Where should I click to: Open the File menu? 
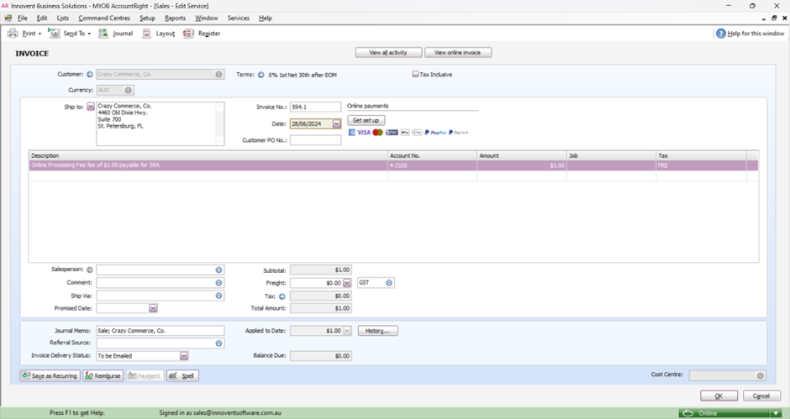pos(22,18)
